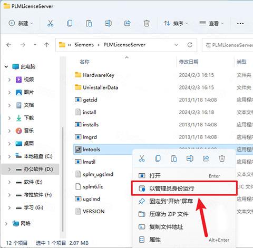Select 图片 in the navigation pane

[28, 92]
